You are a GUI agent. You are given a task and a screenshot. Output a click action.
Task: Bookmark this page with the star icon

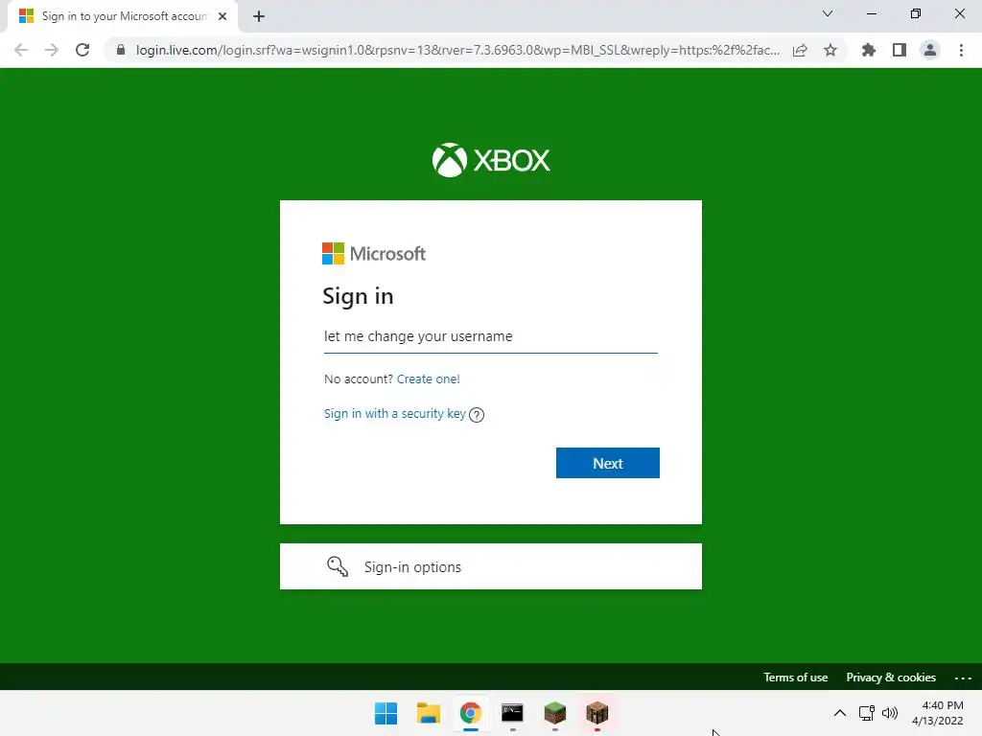click(x=830, y=50)
